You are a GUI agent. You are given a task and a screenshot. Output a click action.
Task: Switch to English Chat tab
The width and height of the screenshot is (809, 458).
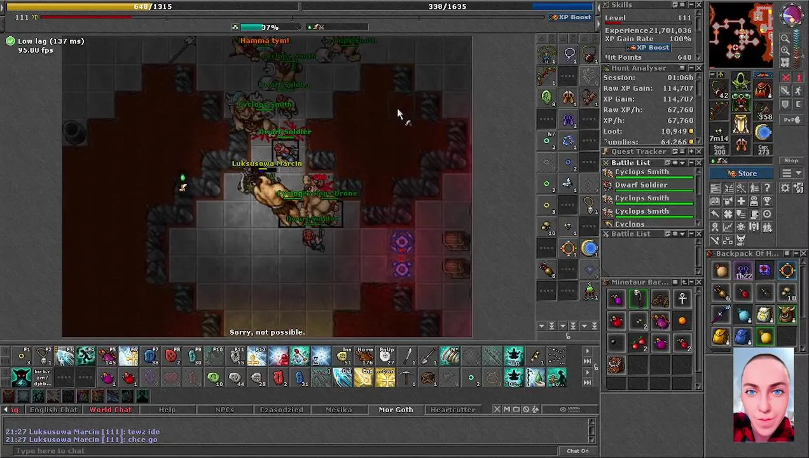[53, 410]
